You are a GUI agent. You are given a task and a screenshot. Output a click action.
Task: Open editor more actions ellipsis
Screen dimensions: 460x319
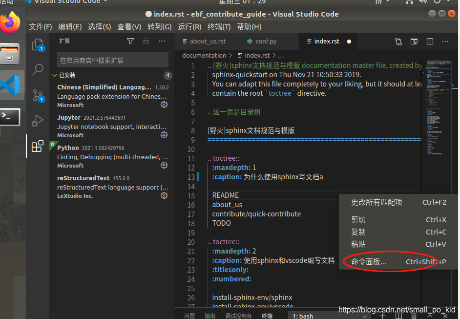pyautogui.click(x=445, y=42)
